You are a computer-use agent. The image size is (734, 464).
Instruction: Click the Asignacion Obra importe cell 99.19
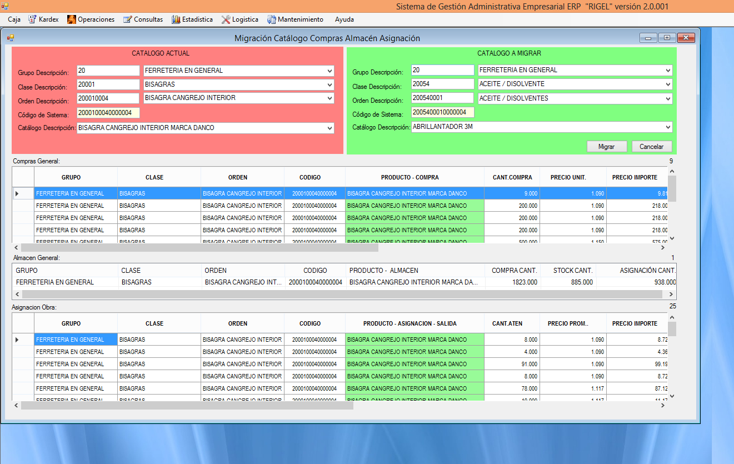pyautogui.click(x=637, y=364)
